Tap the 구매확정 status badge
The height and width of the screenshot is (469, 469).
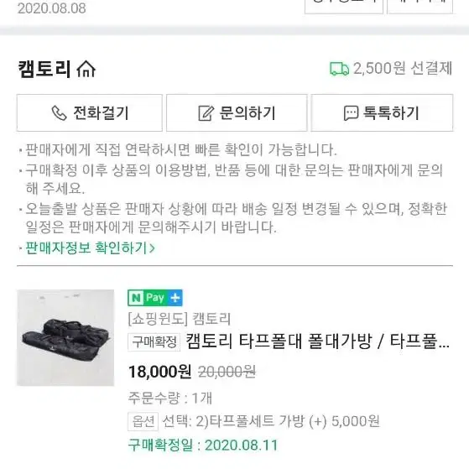[154, 341]
